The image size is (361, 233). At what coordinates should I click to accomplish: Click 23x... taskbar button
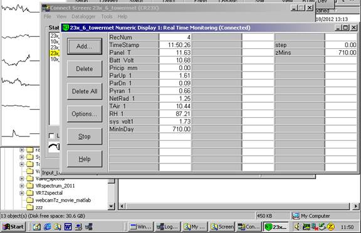pos(276,227)
